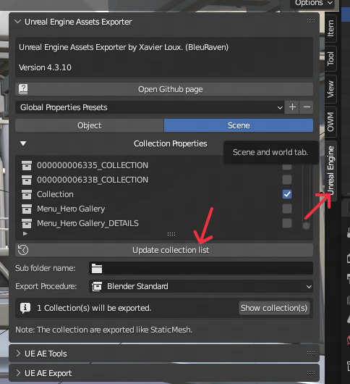Viewport: 350px width, 384px height.
Task: Collapse the Collection Properties section triangle
Action: 23,143
